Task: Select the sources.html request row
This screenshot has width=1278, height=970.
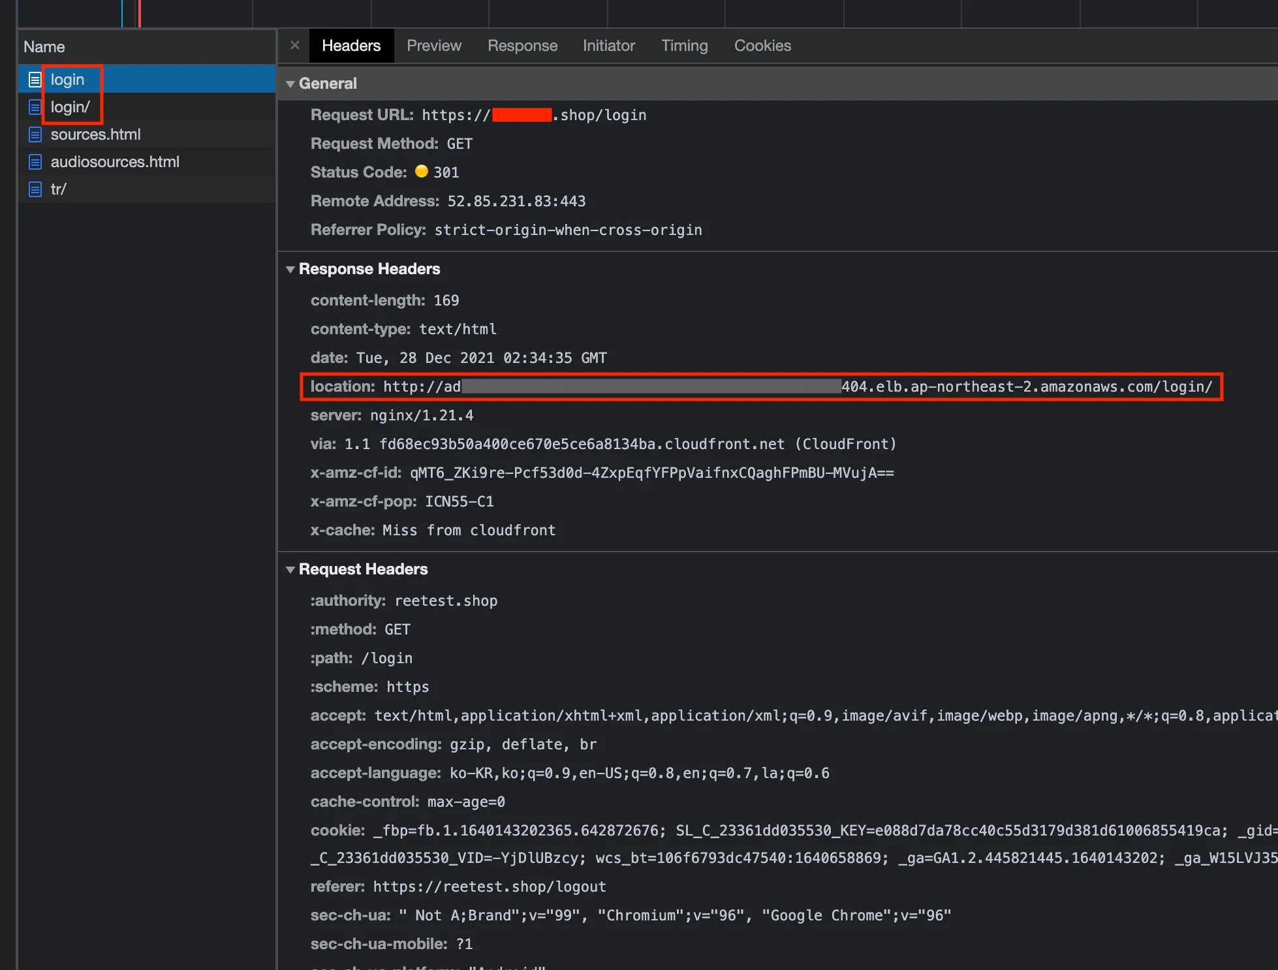Action: click(95, 134)
